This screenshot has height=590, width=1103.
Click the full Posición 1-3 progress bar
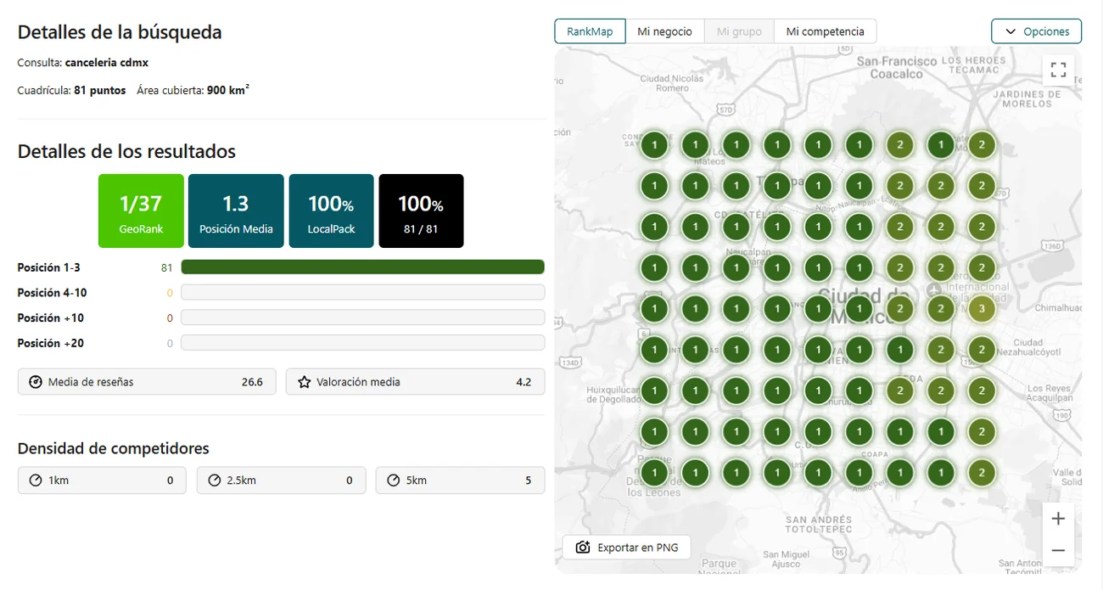pos(362,267)
